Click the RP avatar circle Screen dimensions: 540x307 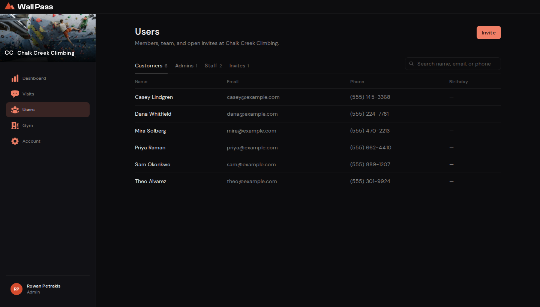click(16, 289)
